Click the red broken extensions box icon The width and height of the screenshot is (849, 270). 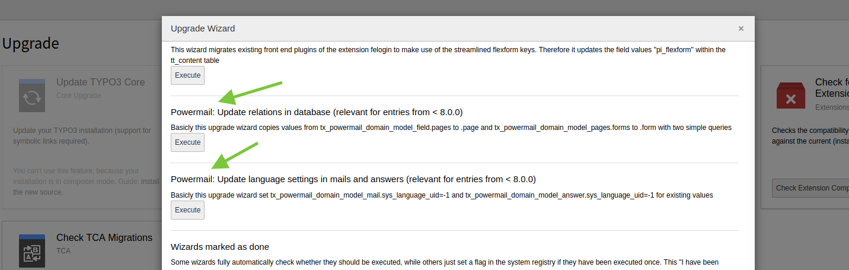click(790, 96)
